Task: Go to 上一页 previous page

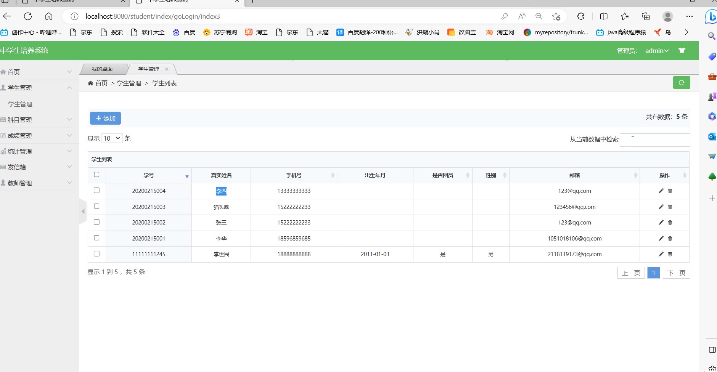Action: click(x=631, y=273)
